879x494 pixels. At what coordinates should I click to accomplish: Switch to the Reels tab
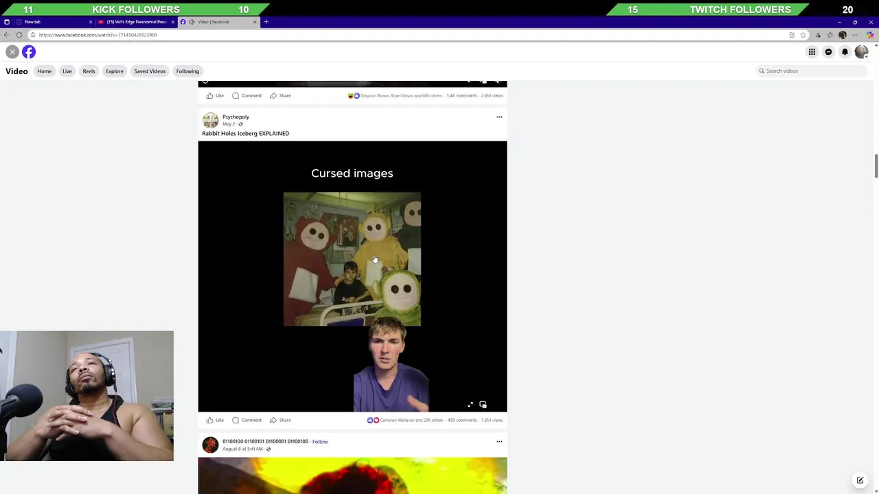[x=89, y=71]
